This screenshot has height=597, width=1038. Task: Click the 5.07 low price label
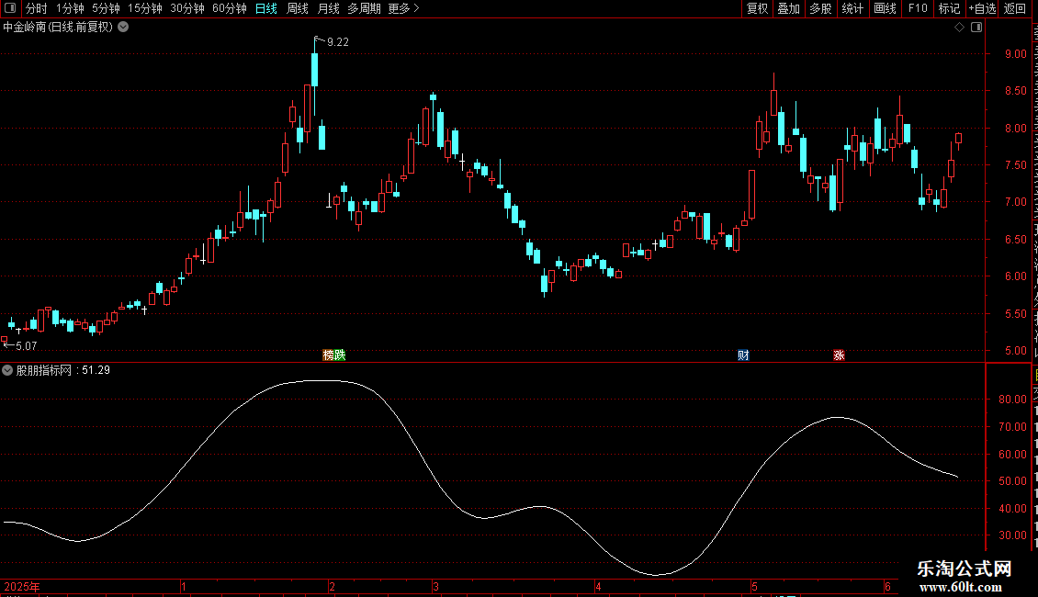pos(27,346)
